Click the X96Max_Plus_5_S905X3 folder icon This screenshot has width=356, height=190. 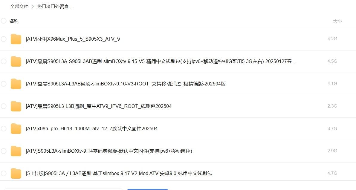coord(16,39)
